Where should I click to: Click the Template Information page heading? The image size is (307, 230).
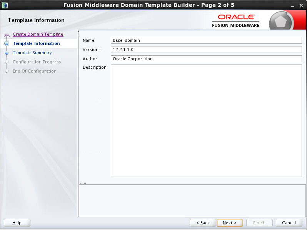pos(36,20)
